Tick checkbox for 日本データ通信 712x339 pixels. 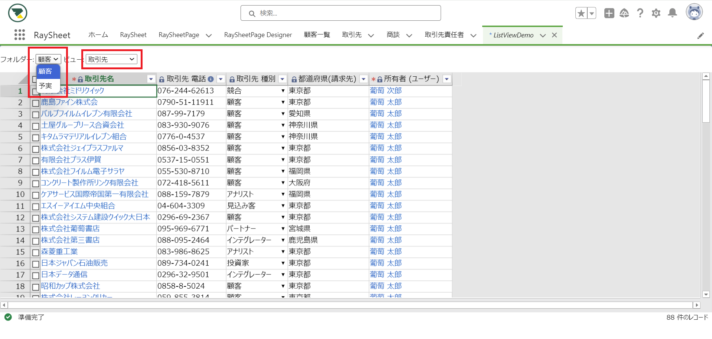(x=36, y=275)
